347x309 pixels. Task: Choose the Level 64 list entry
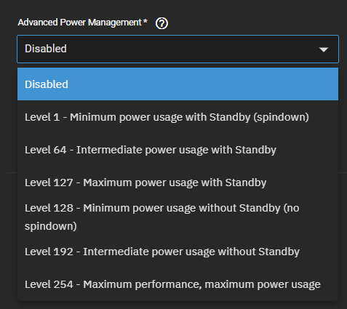tap(178, 150)
